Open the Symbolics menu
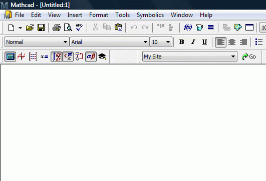Viewport: 266px width, 181px height. (x=150, y=15)
